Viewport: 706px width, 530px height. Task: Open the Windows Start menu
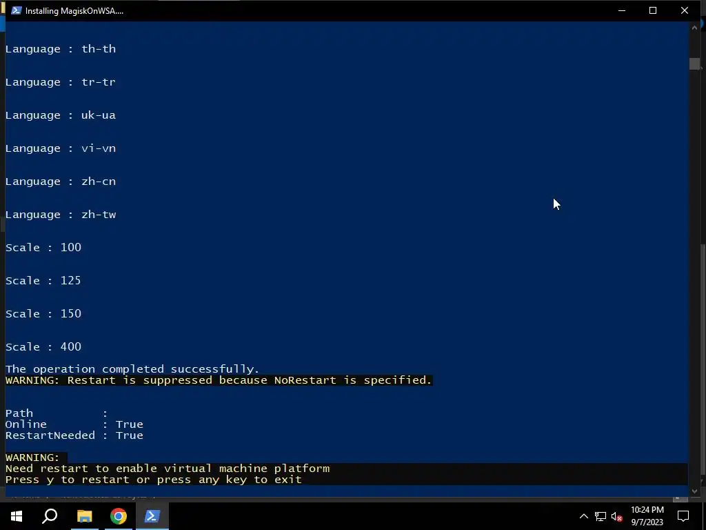(17, 516)
